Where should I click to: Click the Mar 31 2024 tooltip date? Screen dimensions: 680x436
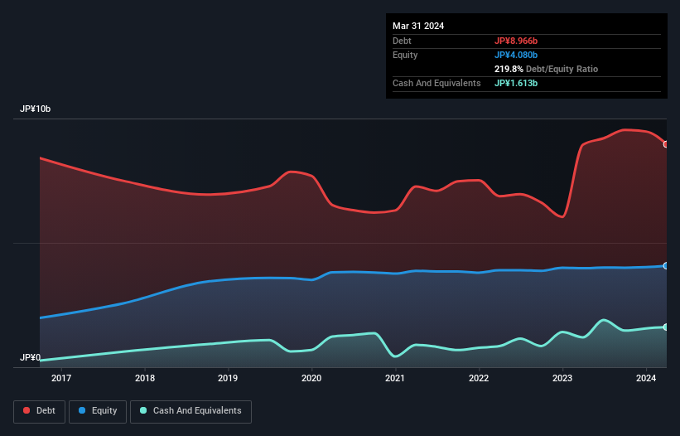click(x=418, y=26)
